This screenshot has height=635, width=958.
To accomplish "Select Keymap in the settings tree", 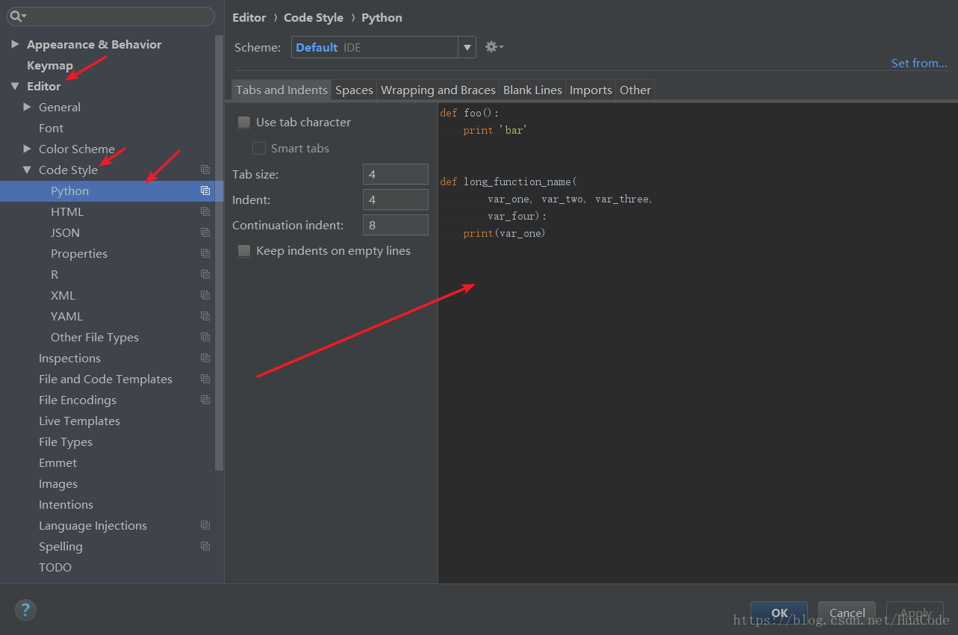I will click(50, 65).
